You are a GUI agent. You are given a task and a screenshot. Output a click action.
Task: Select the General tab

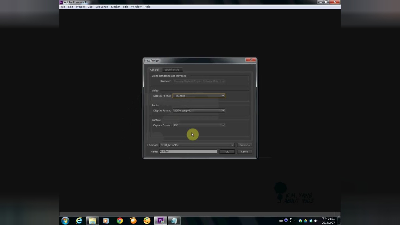154,70
